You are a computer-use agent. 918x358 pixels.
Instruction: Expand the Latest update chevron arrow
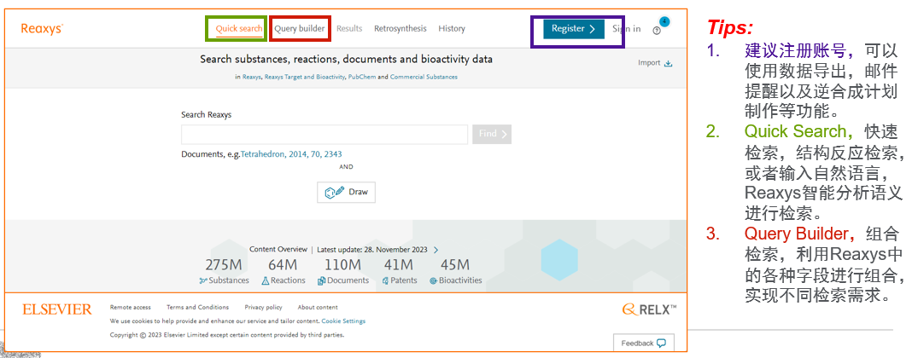coord(436,250)
